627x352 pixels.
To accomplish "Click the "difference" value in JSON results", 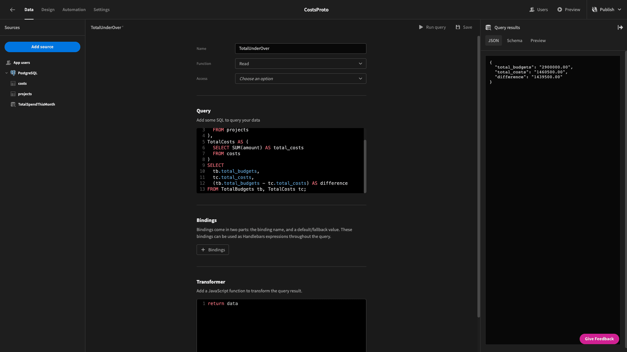I will coord(547,77).
